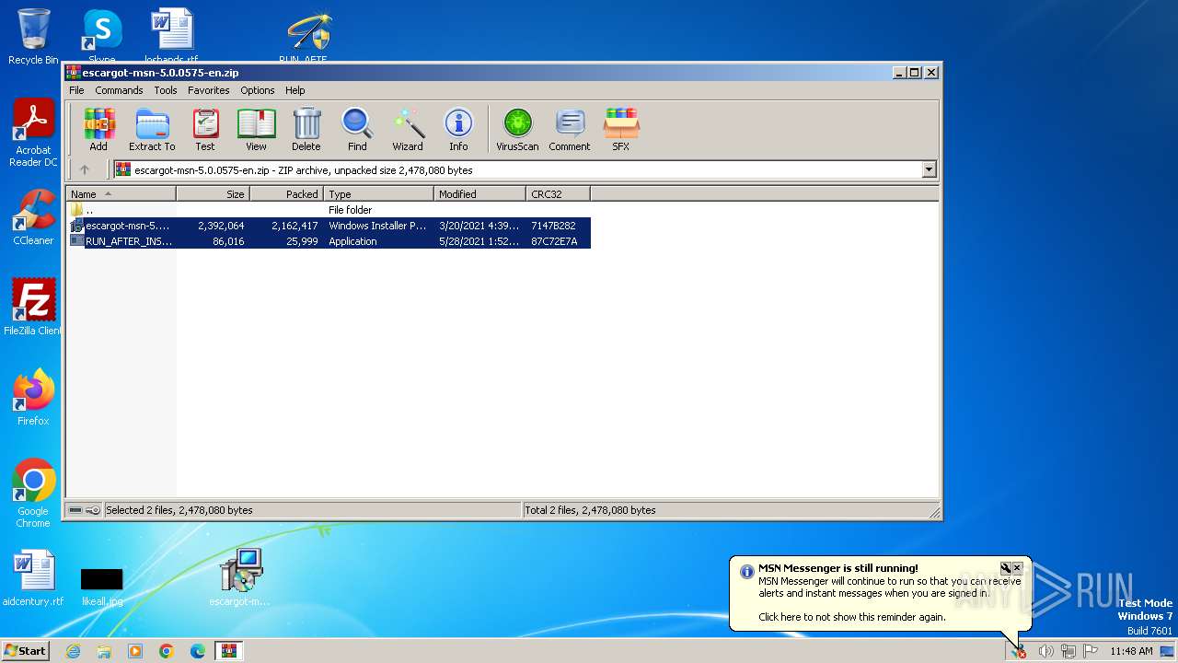This screenshot has width=1178, height=663.
Task: Open the Help menu
Action: [x=294, y=90]
